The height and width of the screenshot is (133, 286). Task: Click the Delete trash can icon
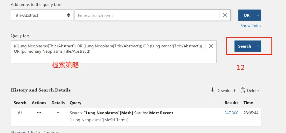pos(243,90)
